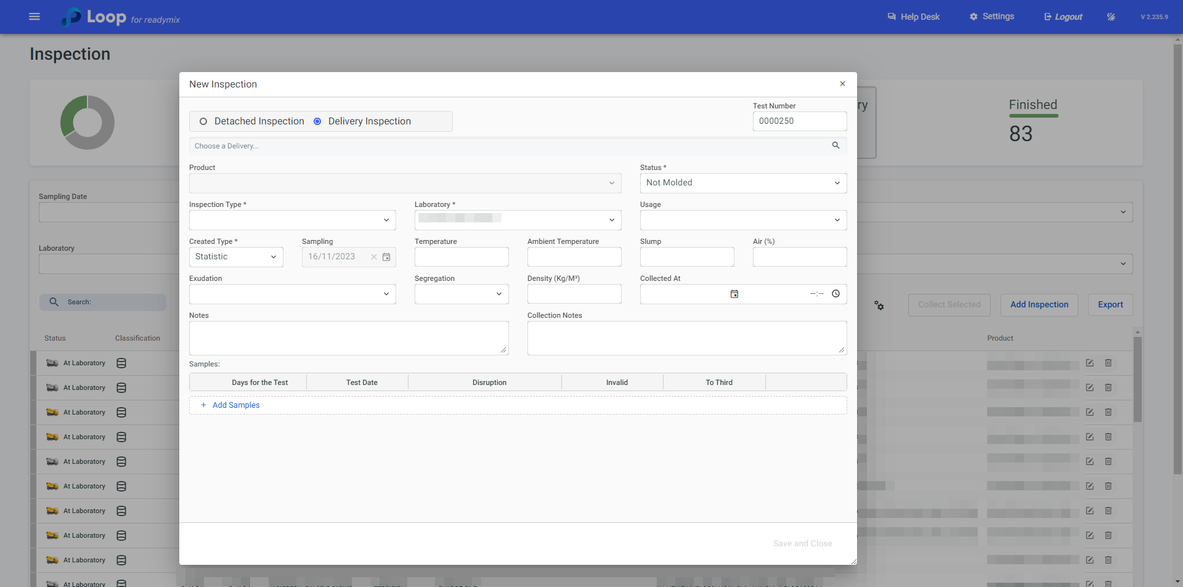Open Collected At clock time picker
The width and height of the screenshot is (1183, 587).
pyautogui.click(x=835, y=294)
